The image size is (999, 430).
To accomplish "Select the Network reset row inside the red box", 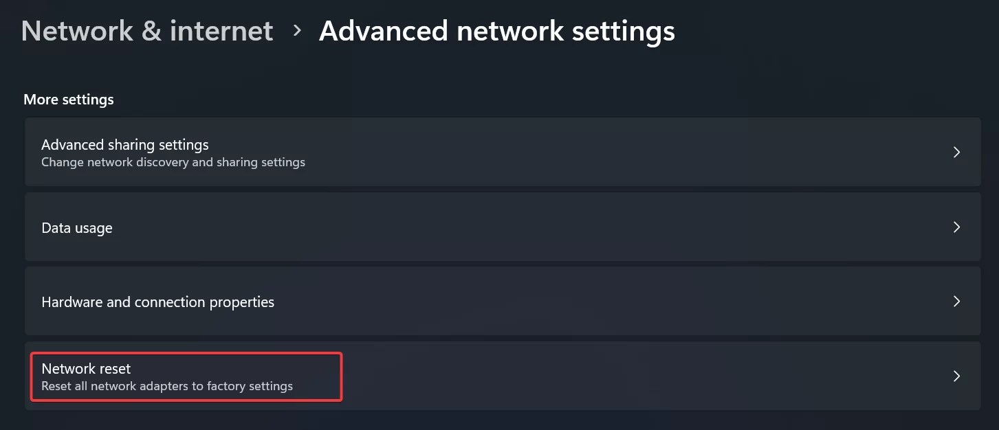I will tap(185, 376).
